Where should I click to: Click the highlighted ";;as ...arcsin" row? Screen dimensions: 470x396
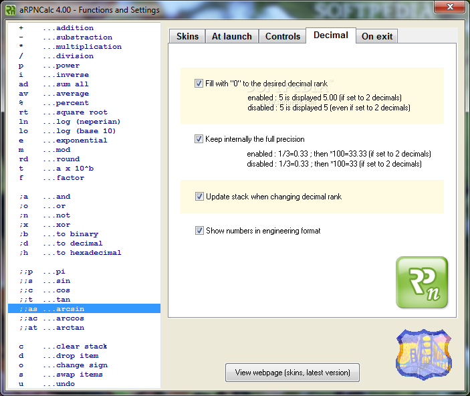pos(84,308)
